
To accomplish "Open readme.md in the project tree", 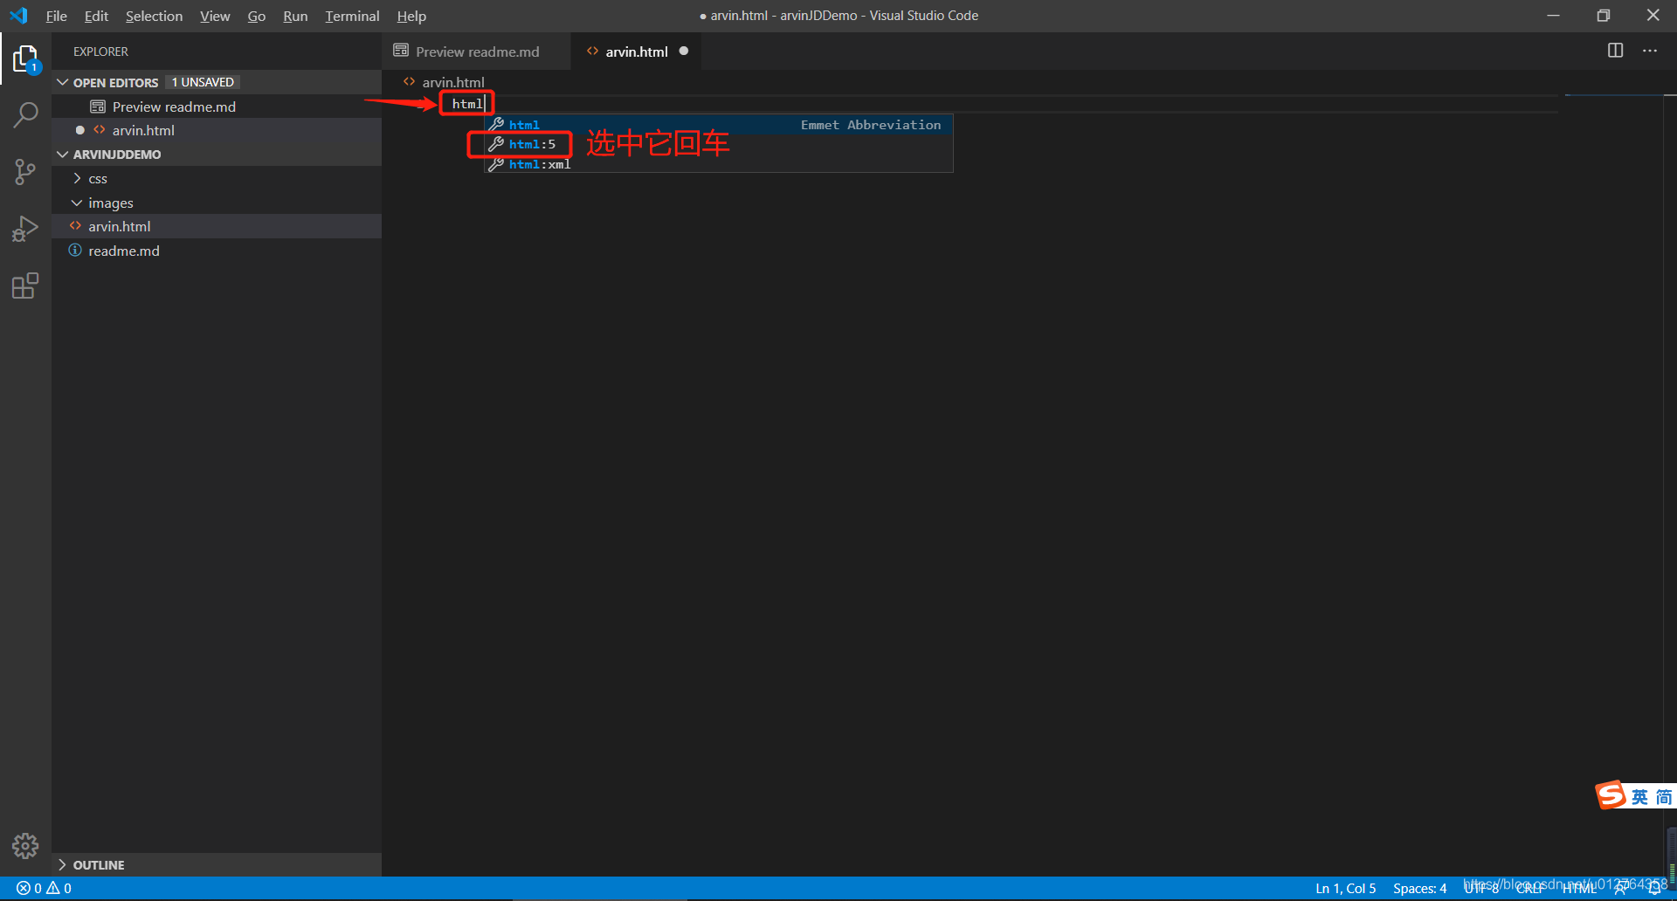I will [217, 251].
